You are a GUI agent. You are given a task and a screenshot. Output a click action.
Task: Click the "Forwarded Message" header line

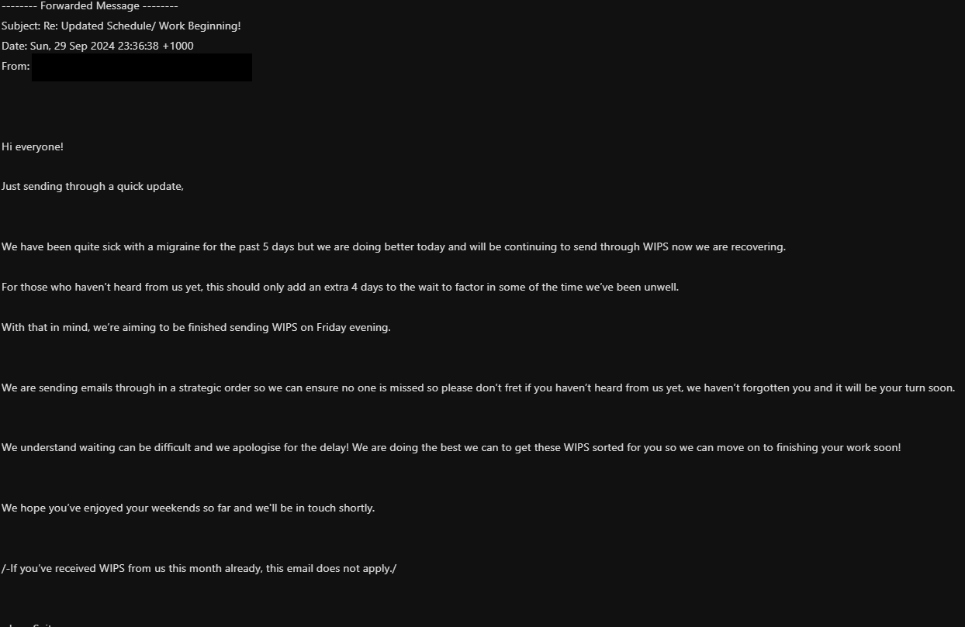(90, 5)
